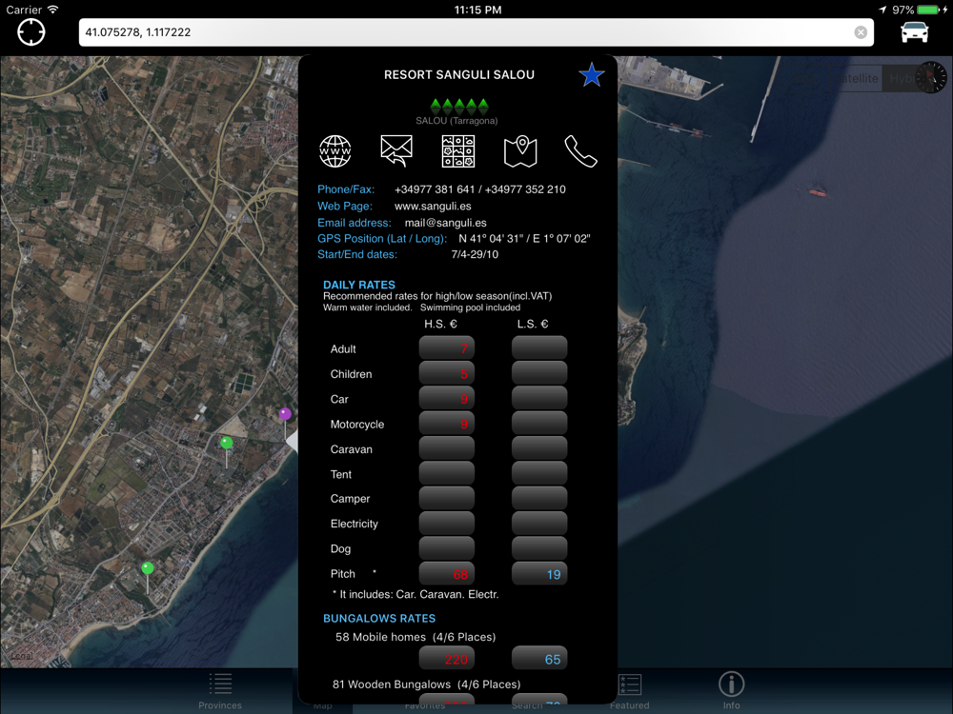Click Mobile homes low-season rate 65

539,659
